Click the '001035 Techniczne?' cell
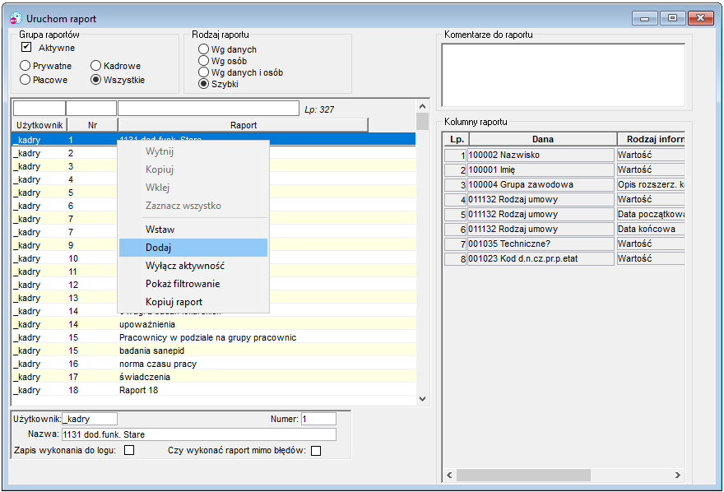 pos(541,244)
